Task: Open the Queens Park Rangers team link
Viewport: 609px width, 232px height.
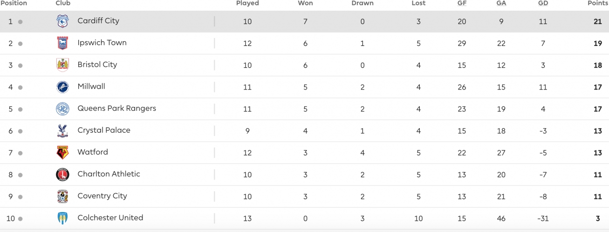Action: (117, 109)
